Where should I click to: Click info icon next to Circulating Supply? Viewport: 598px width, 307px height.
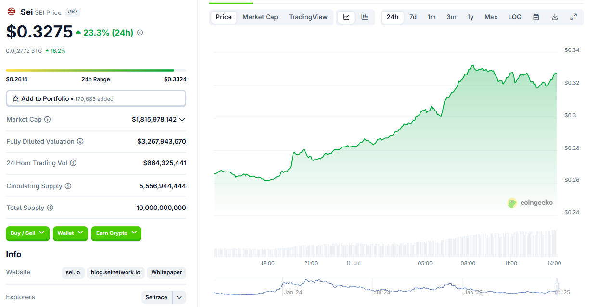click(x=68, y=186)
